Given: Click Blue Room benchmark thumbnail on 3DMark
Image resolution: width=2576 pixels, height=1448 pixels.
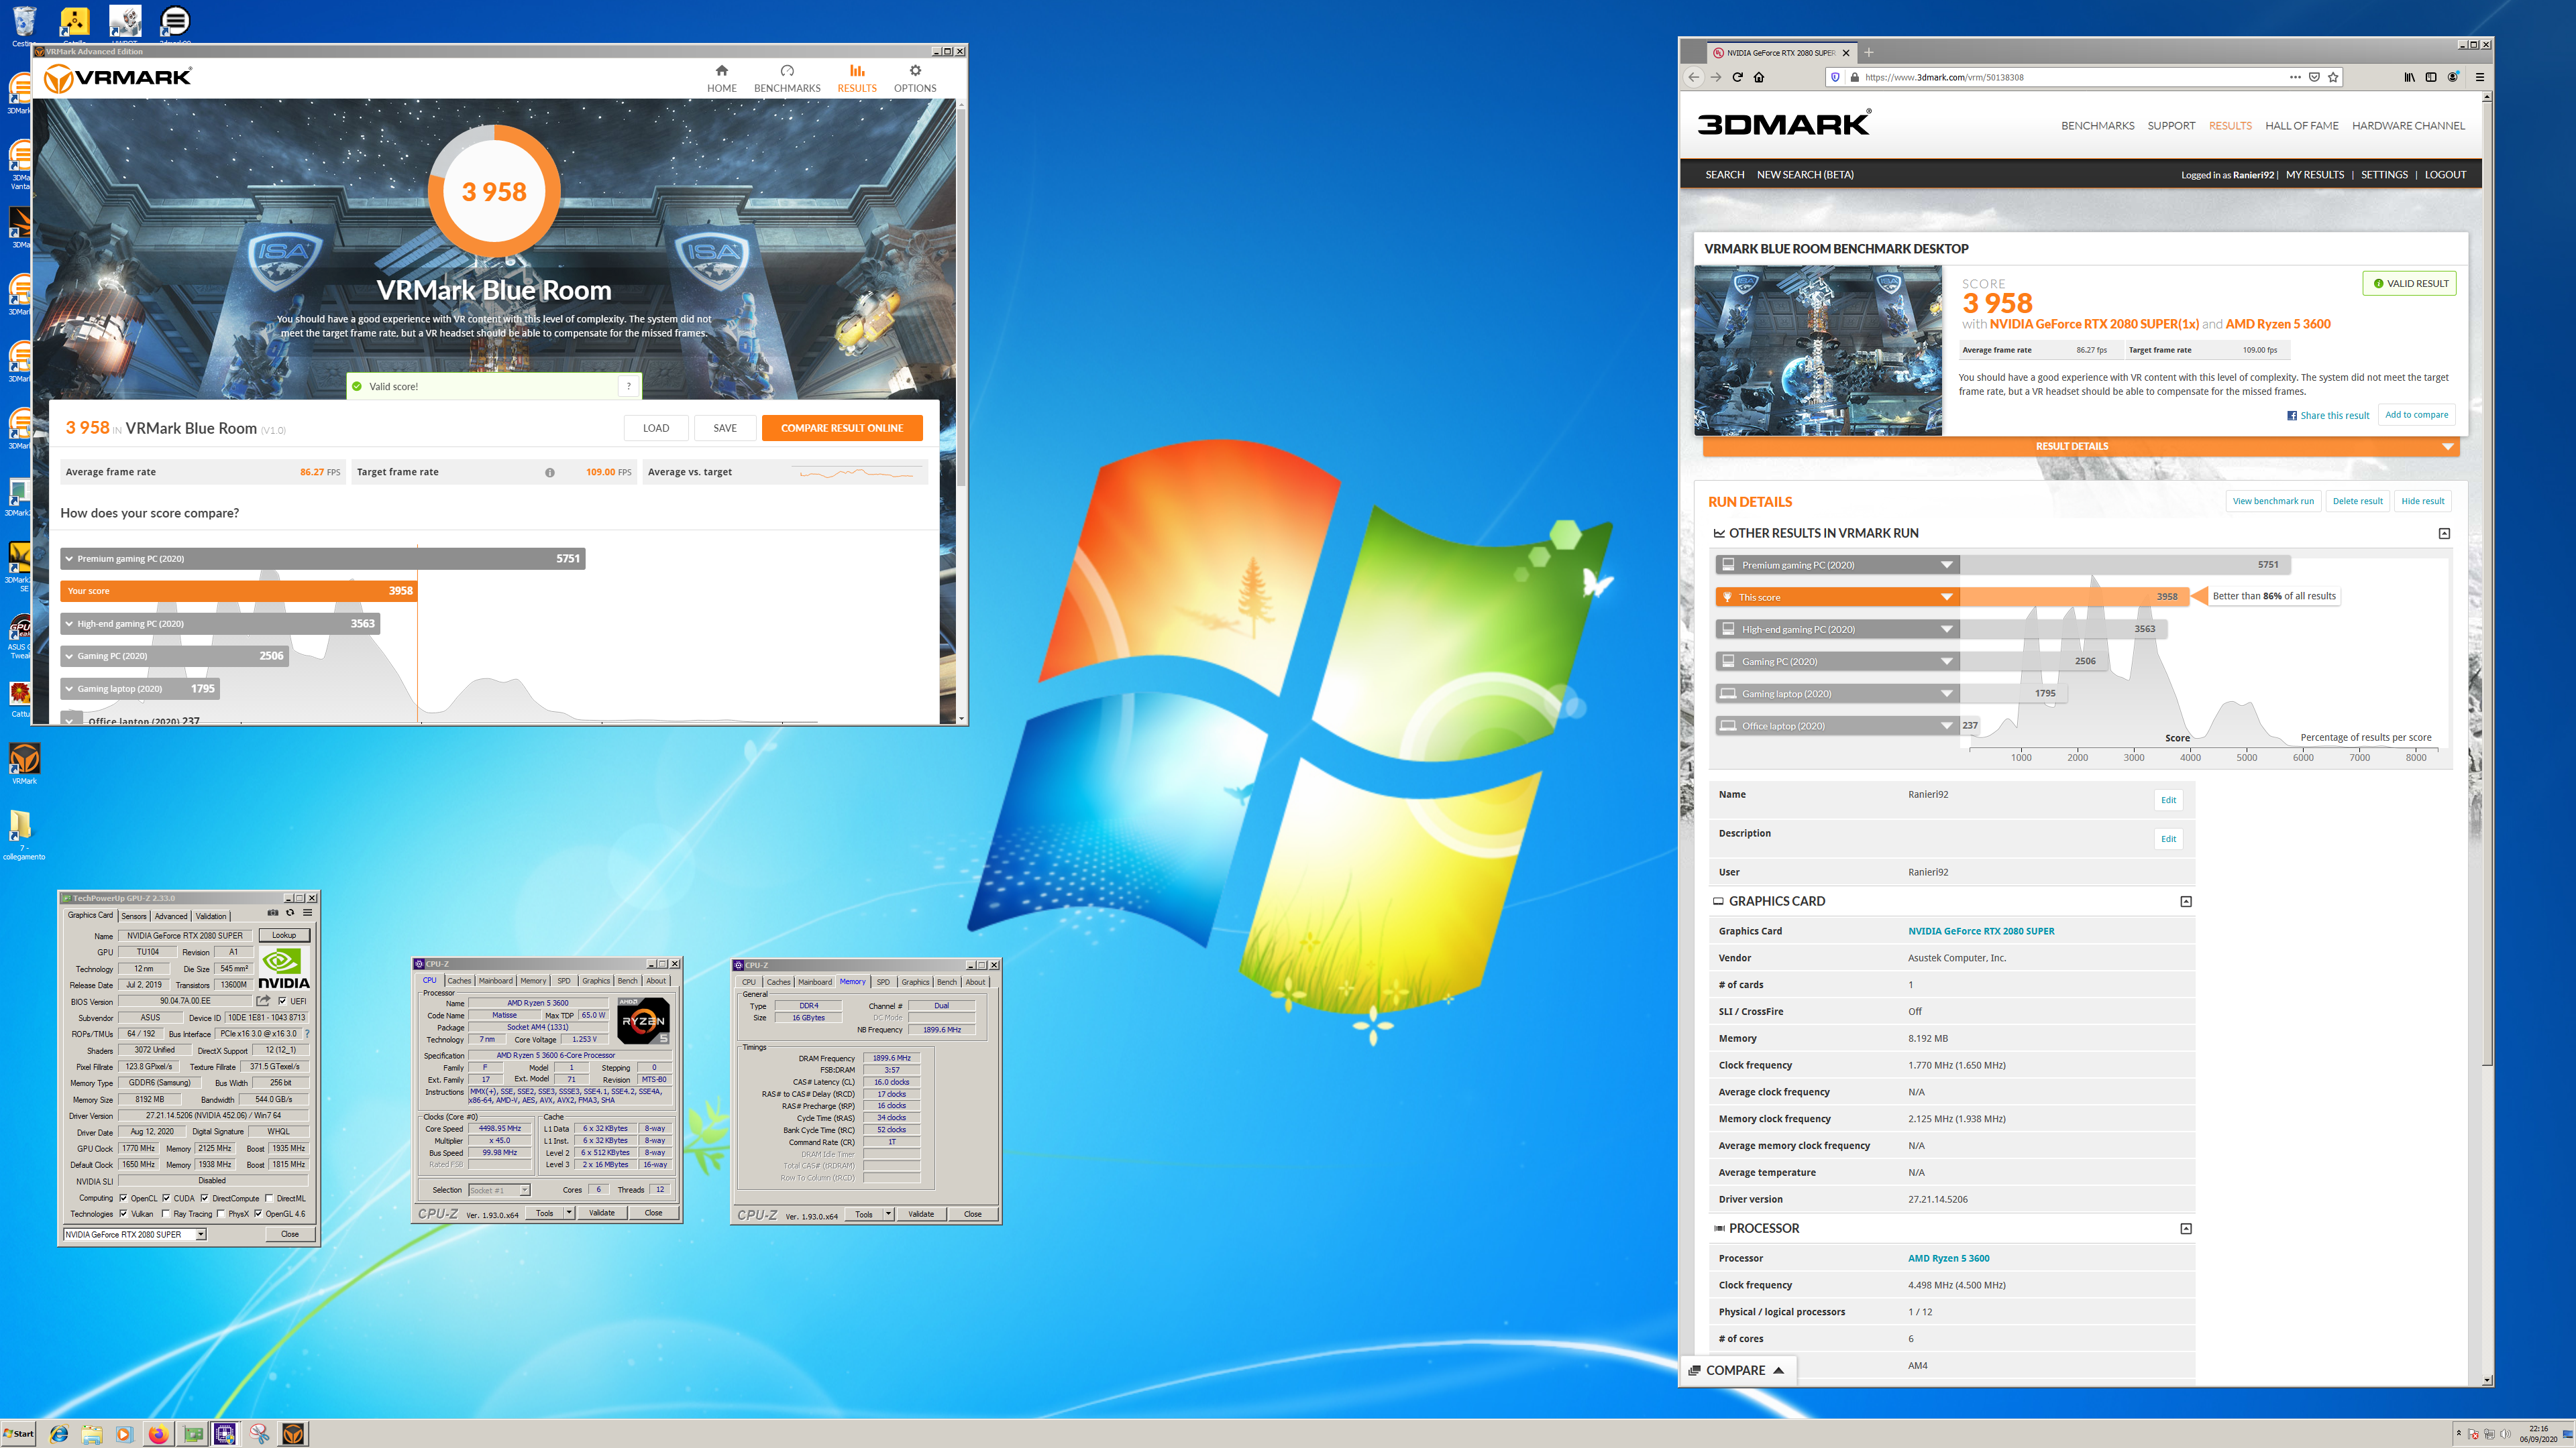Looking at the screenshot, I should (1817, 350).
